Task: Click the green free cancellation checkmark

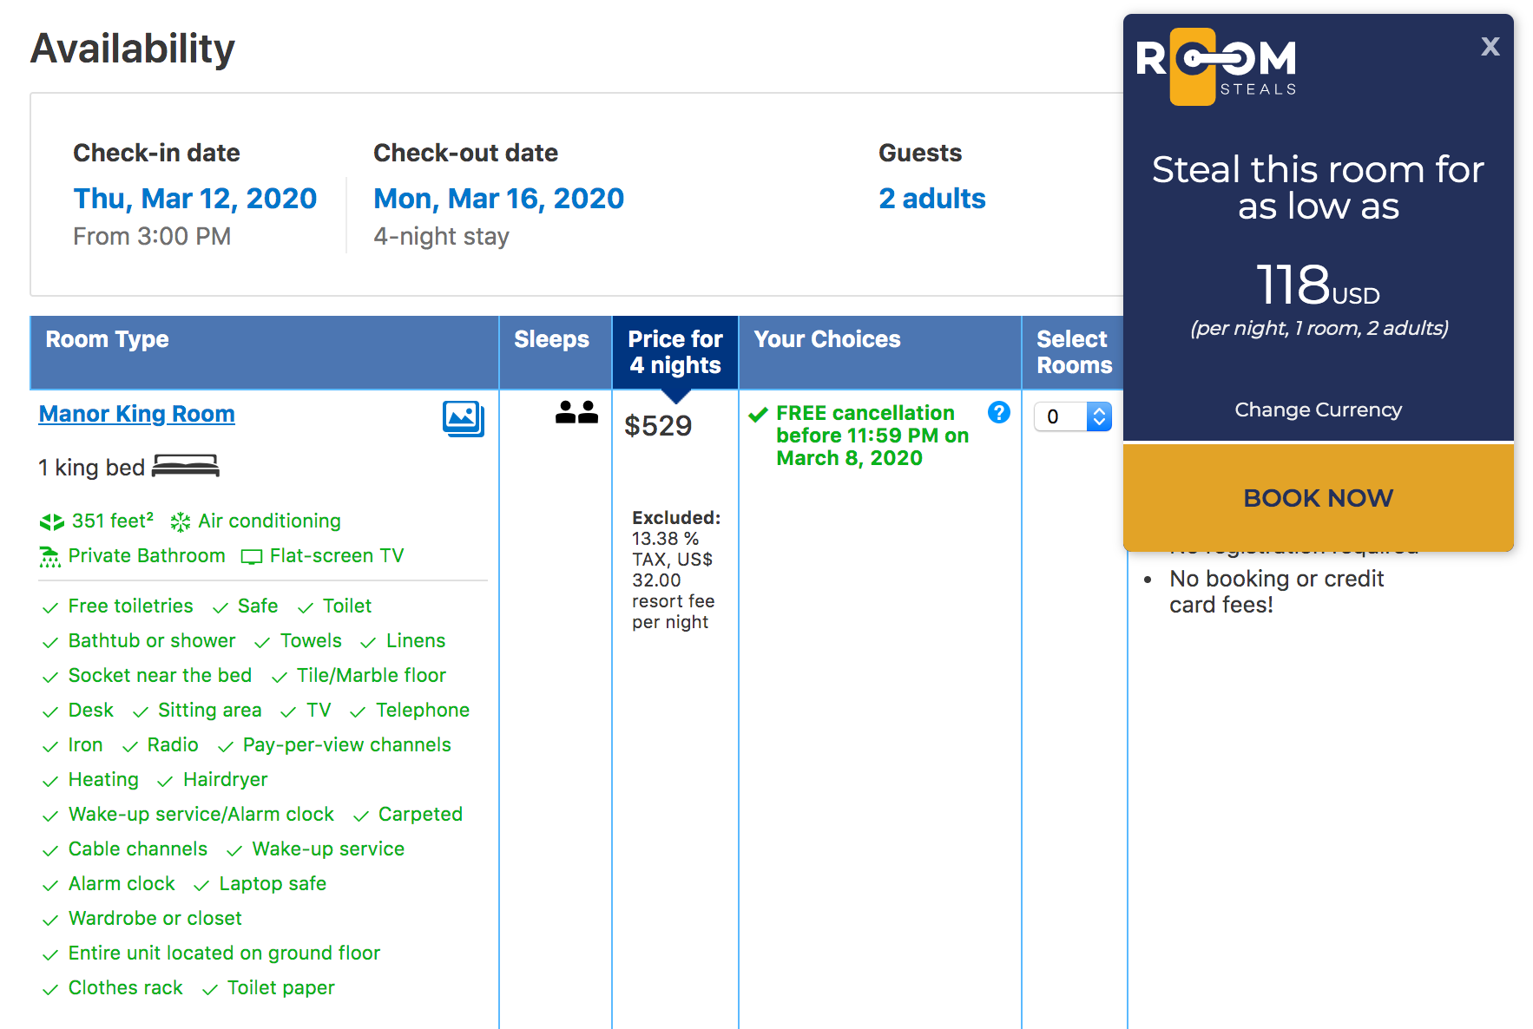Action: [758, 414]
